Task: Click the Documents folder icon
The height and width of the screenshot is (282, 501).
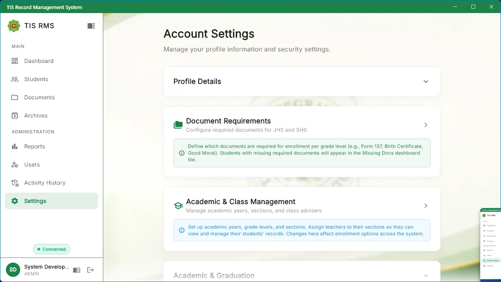Action: 15,97
